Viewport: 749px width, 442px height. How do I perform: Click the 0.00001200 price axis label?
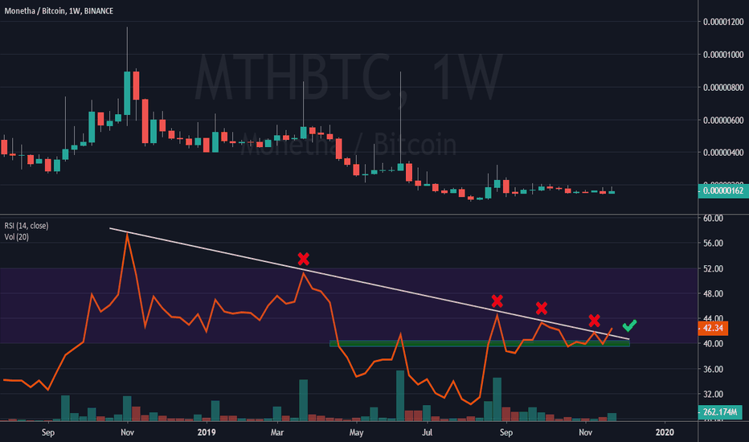tap(723, 22)
